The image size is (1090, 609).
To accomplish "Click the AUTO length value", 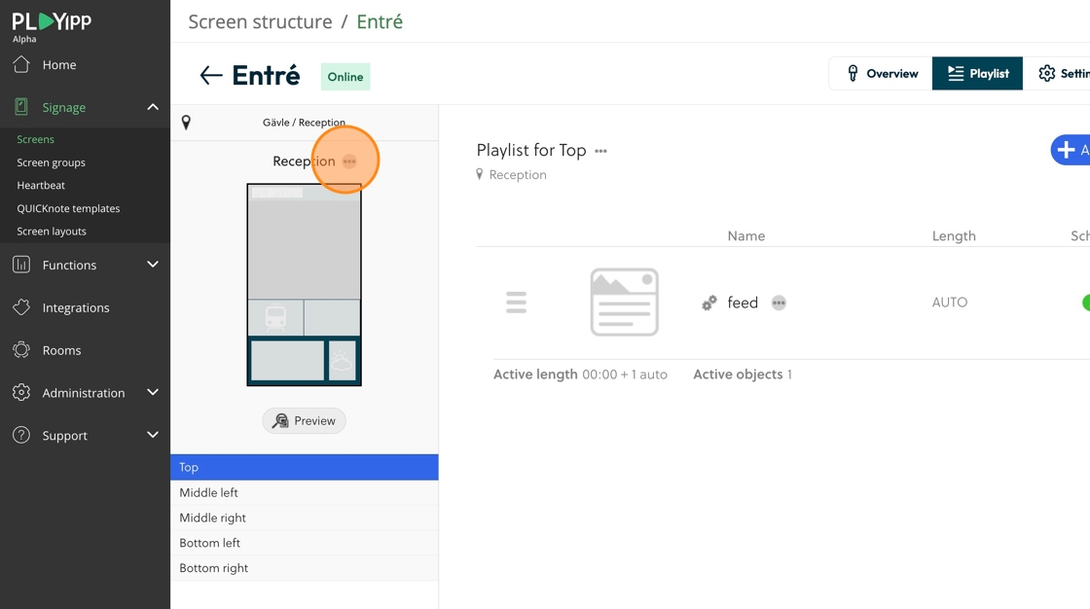I will coord(950,303).
